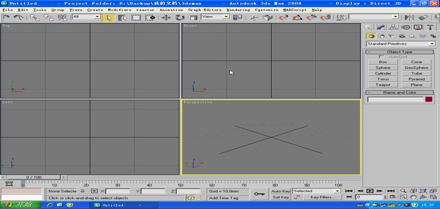Select the Select and Link tool
Screen dimensions: 440x209
click(x=35, y=17)
